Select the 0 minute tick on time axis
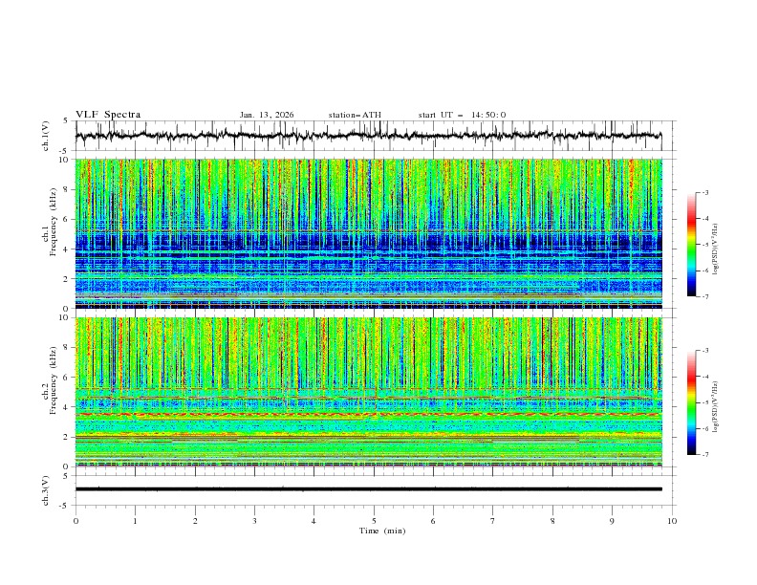Screen dimensions: 757x585 76,521
